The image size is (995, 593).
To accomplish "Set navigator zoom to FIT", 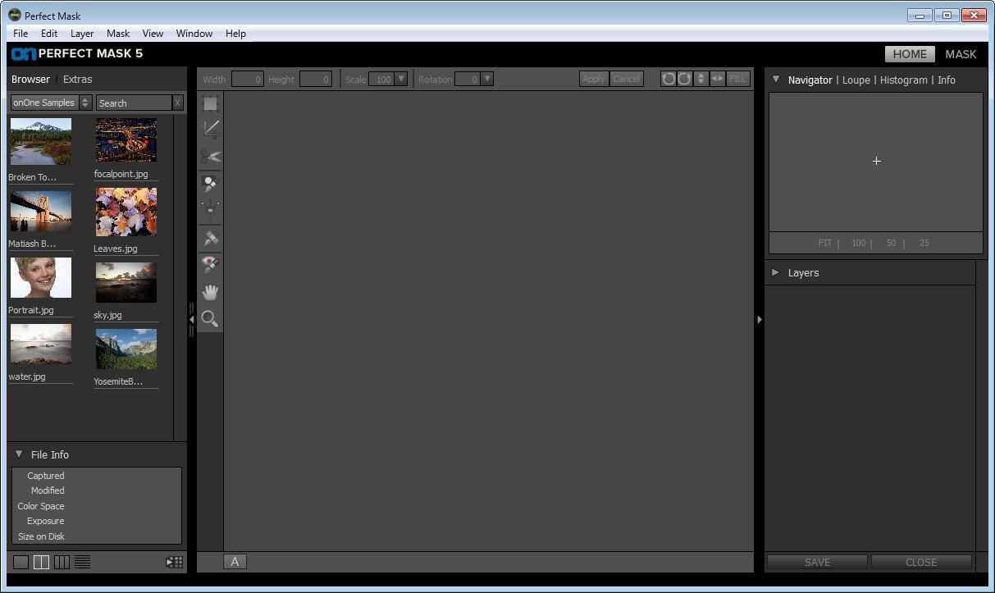I will click(x=825, y=243).
